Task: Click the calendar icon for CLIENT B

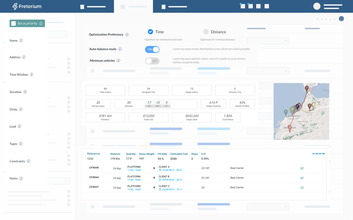Action: point(160,180)
